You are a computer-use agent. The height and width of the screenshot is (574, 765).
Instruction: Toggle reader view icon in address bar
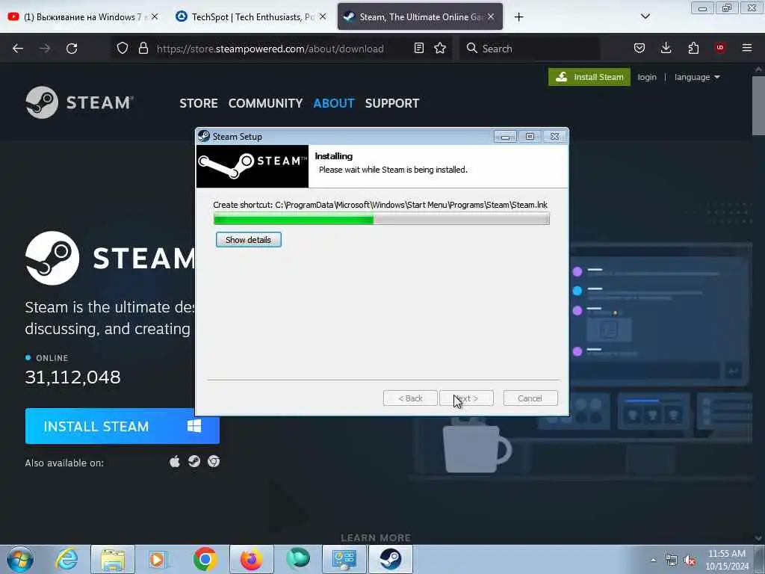pos(418,49)
